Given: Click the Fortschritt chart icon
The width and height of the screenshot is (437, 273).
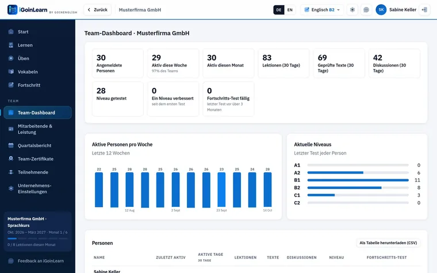Looking at the screenshot, I should [x=11, y=85].
